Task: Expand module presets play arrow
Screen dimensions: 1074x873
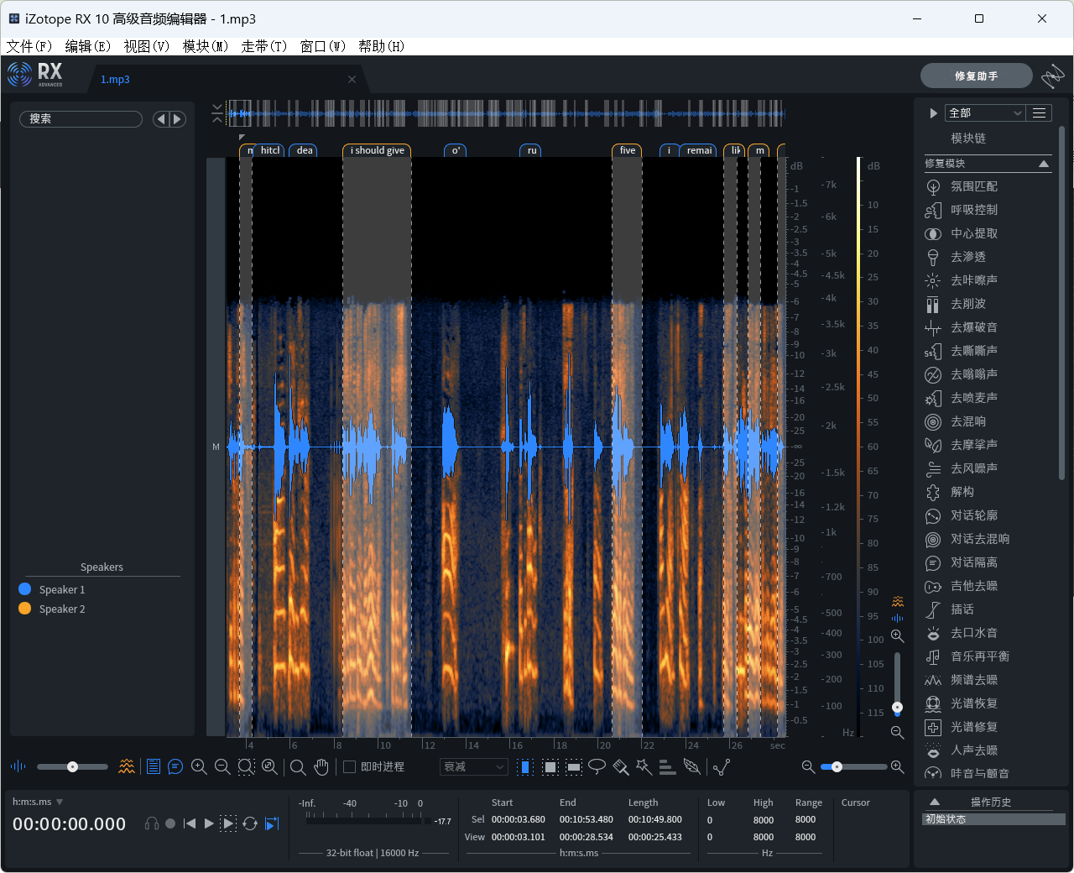Action: [x=933, y=112]
